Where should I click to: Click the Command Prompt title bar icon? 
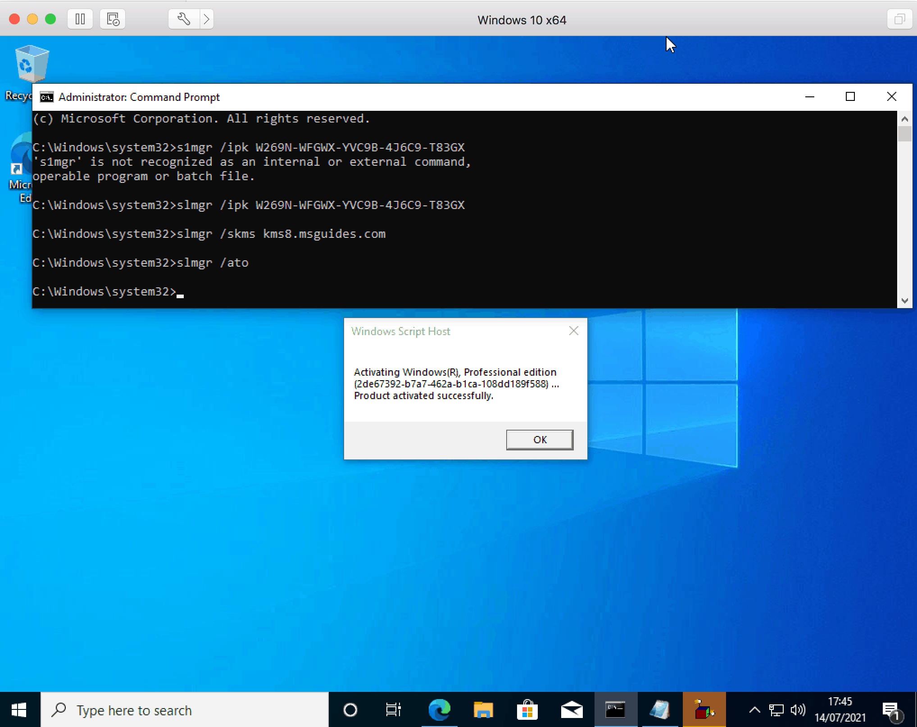46,97
